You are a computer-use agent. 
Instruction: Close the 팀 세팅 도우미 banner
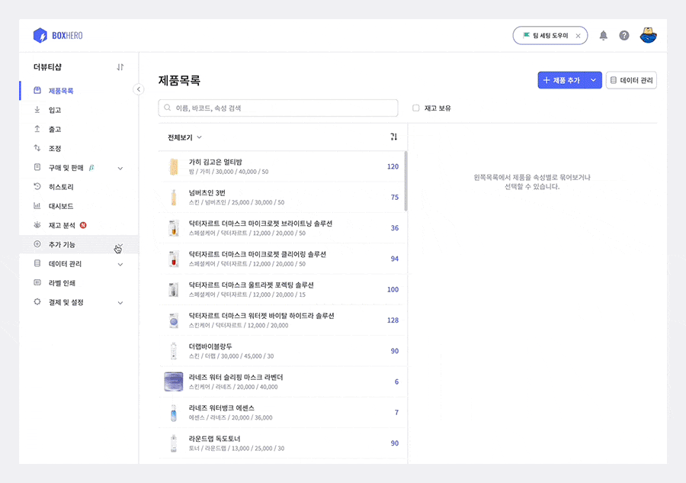coord(578,36)
